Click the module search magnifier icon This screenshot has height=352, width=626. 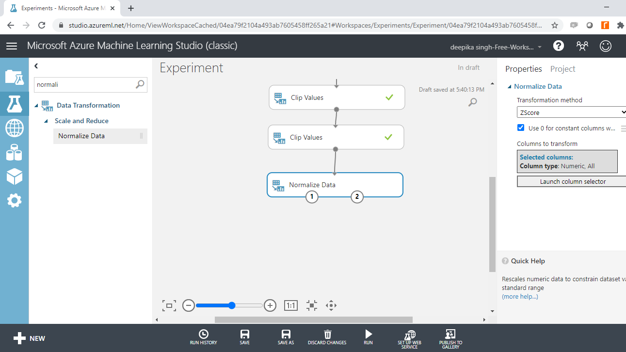[x=140, y=84]
